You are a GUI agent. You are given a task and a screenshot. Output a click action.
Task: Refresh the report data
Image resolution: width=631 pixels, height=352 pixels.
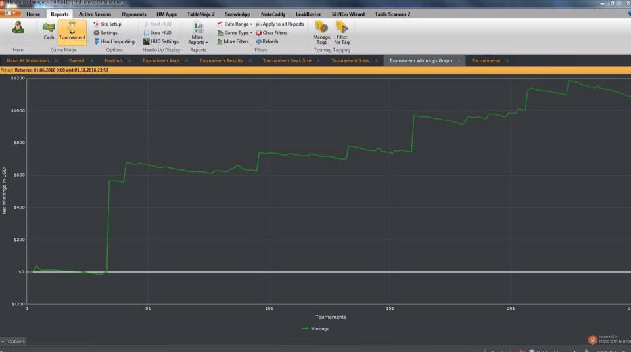(268, 41)
